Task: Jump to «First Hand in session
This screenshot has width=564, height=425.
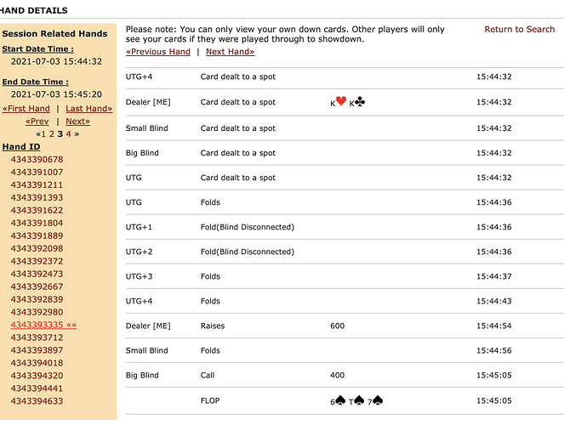Action: [x=26, y=109]
